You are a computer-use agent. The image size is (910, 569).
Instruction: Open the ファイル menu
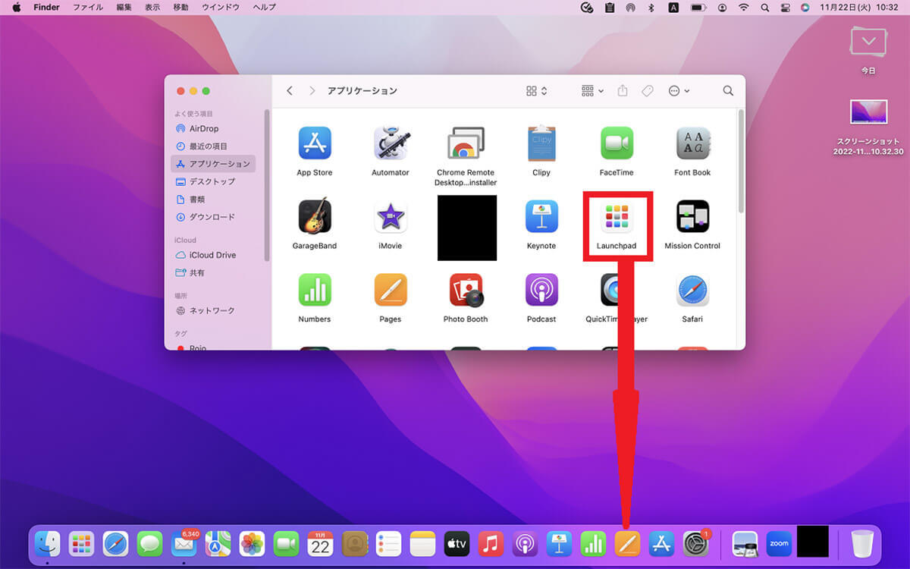[88, 7]
